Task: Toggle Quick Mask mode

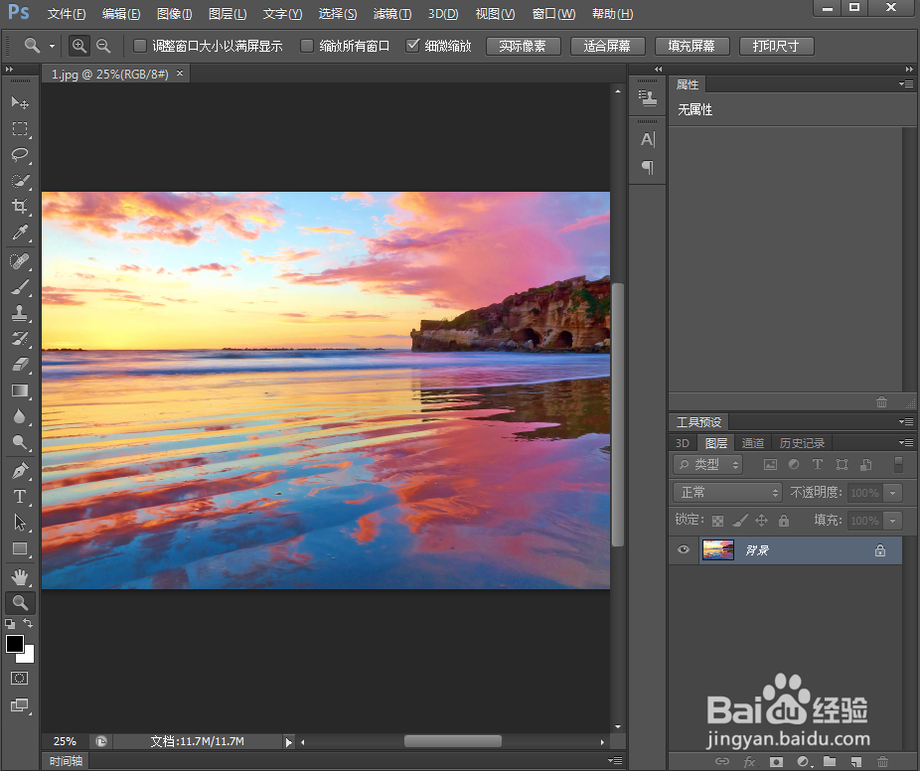Action: (19, 679)
